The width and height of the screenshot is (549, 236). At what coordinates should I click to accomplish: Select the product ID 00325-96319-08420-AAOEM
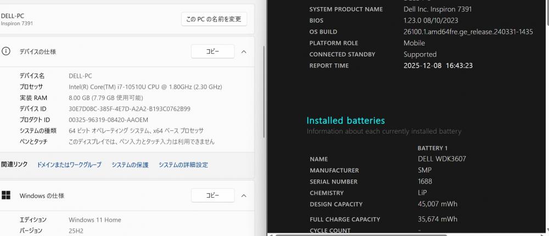tap(109, 120)
